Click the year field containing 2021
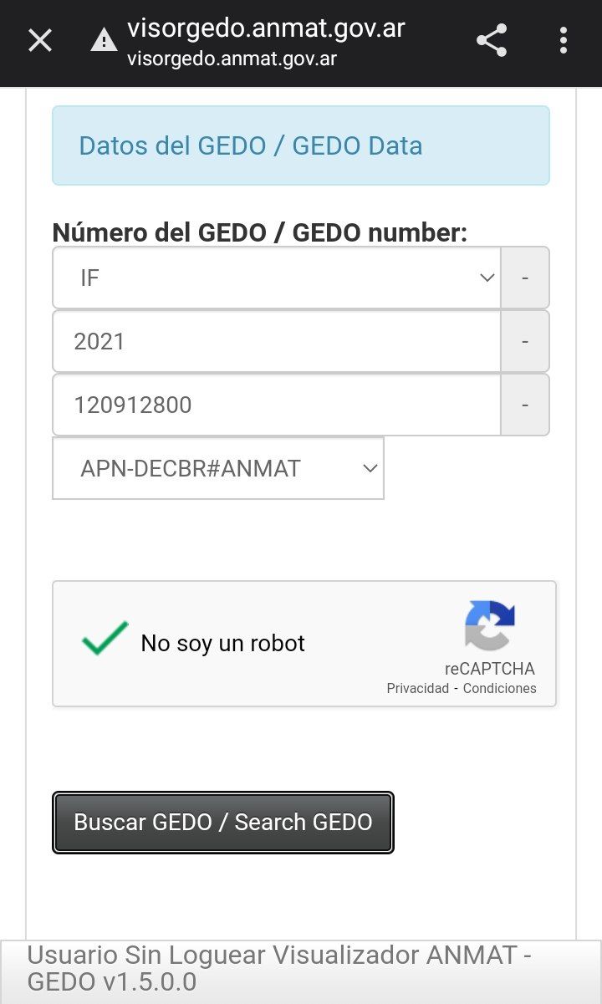Viewport: 602px width, 1004px height. pos(276,341)
